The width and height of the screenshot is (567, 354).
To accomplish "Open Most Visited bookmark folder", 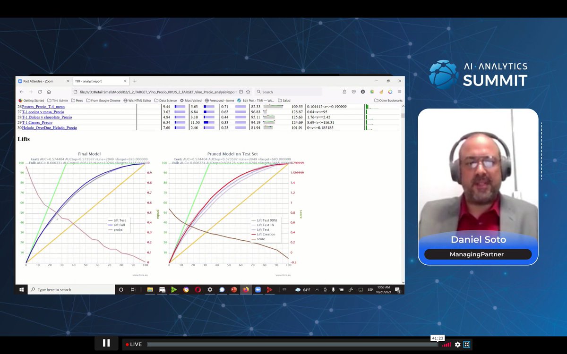I will (x=191, y=101).
